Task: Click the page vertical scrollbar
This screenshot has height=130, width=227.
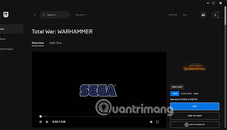Action: pos(225,16)
